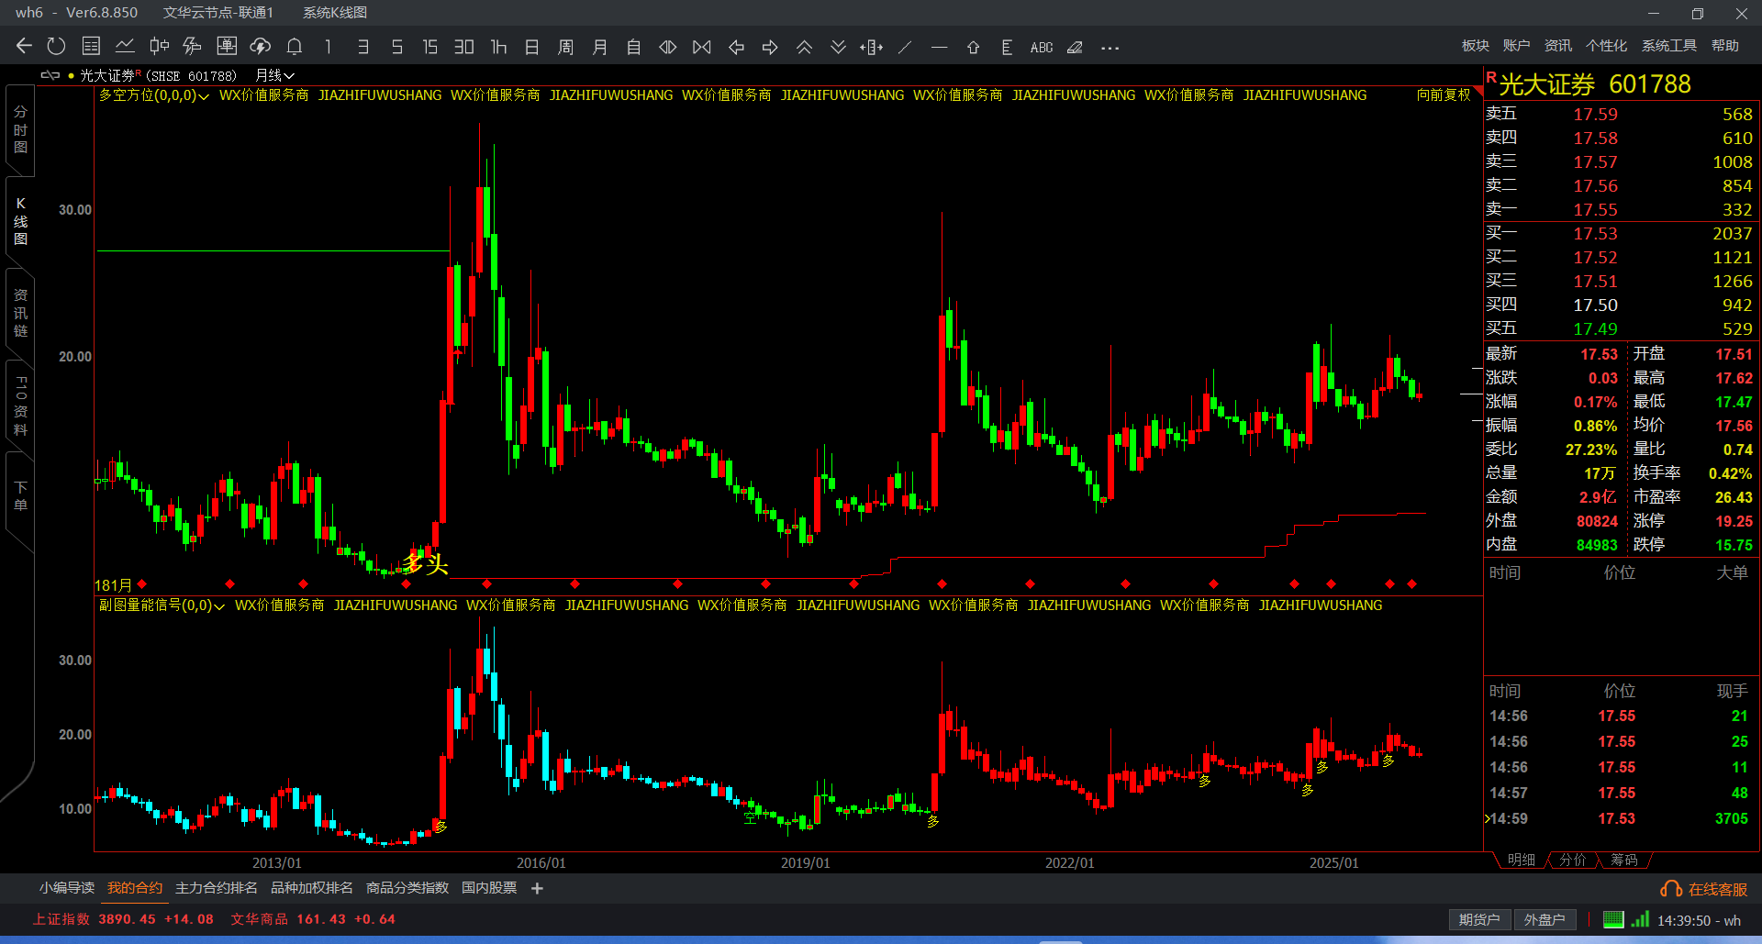The image size is (1762, 944).
Task: Switch to the 筹码 tab
Action: coord(1623,860)
